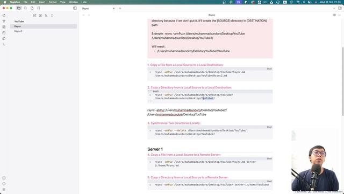Open the Edit menu
This screenshot has height=194, width=344.
coord(33,2)
